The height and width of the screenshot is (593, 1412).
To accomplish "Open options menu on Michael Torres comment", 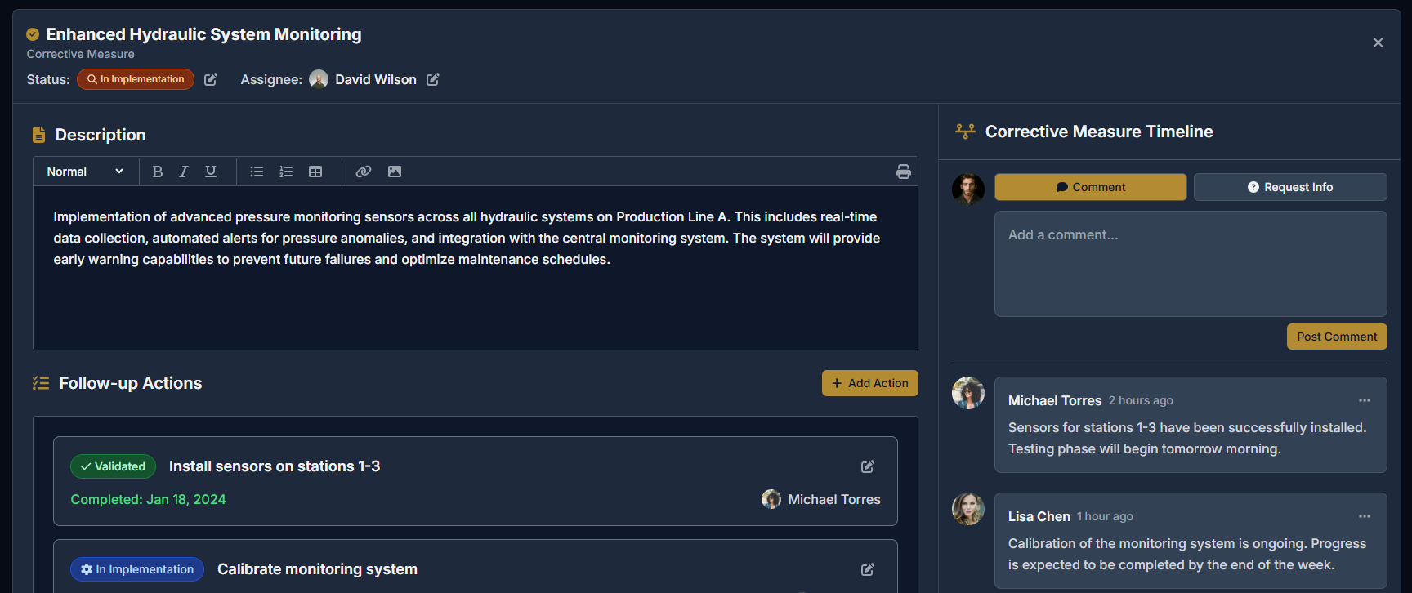I will (1365, 400).
